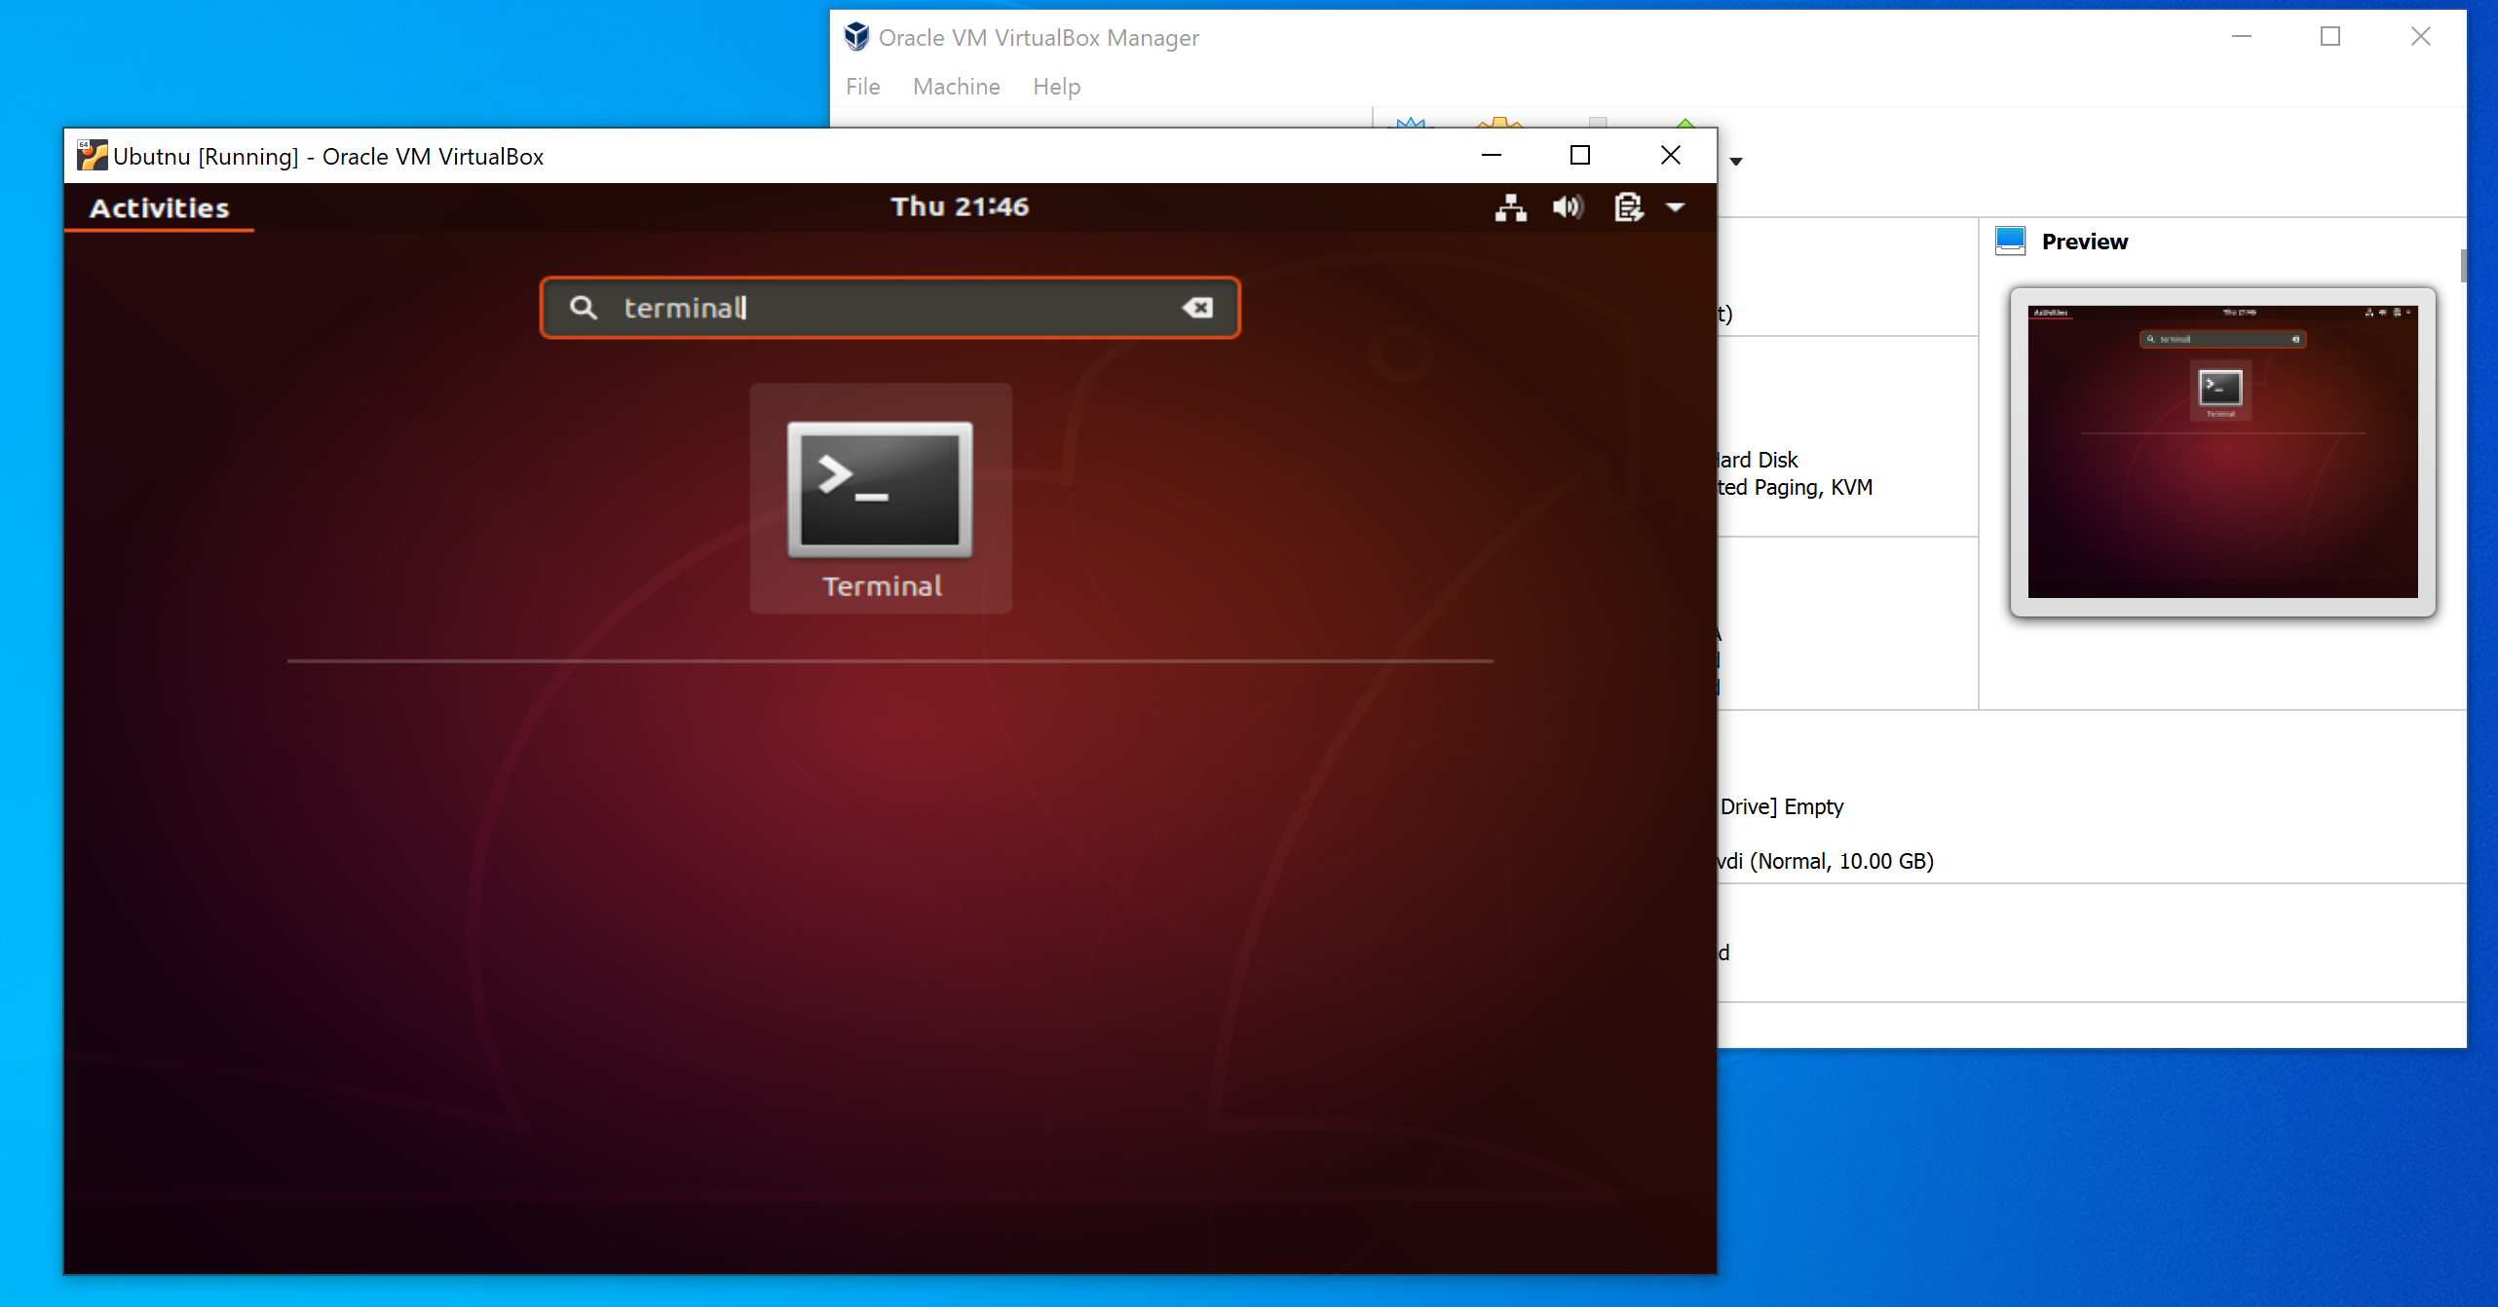The image size is (2498, 1307).
Task: Click the magnifier icon in search box
Action: coord(583,308)
